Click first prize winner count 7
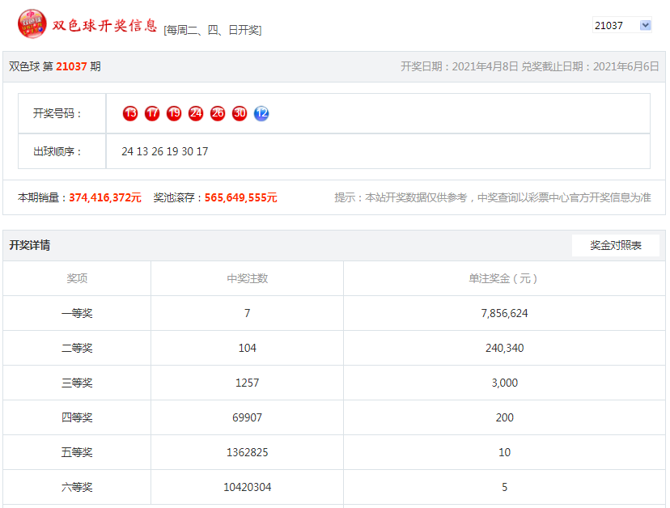The image size is (670, 508). coord(248,313)
